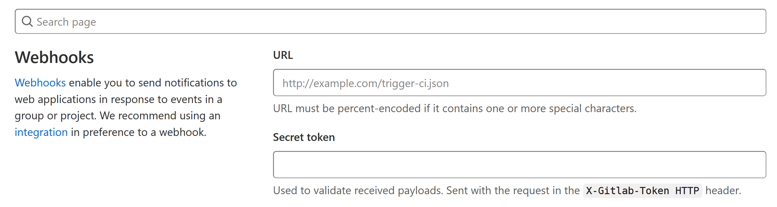Click the Webhooks section heading

pyautogui.click(x=54, y=57)
